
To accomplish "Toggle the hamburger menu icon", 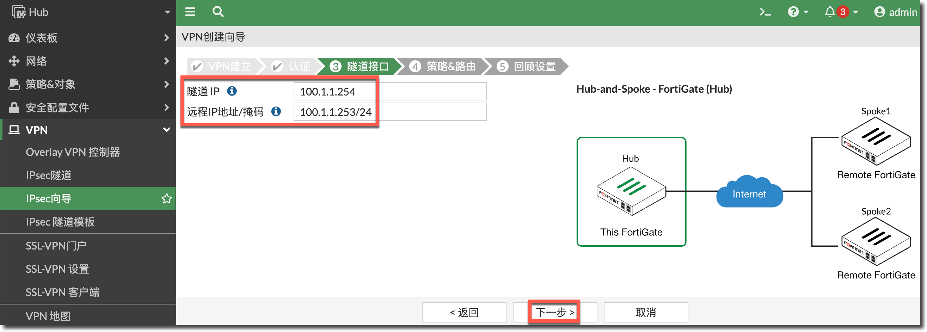I will 190,12.
